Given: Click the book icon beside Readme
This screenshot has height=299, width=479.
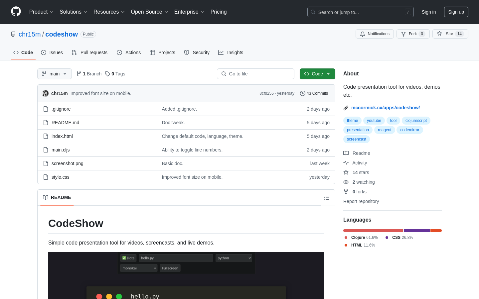Looking at the screenshot, I should tap(346, 153).
